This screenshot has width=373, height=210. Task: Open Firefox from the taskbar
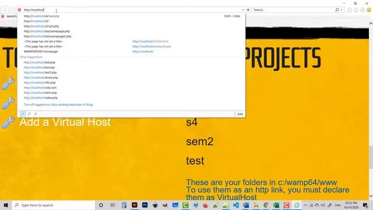(x=206, y=205)
